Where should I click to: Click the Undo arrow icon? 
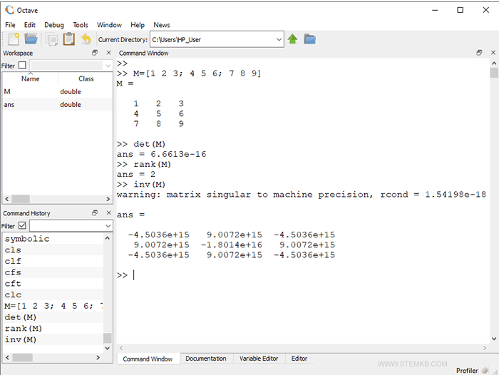point(86,39)
